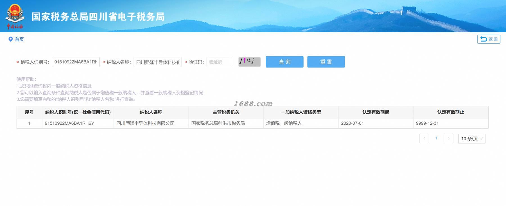Viewport: 506px width, 206px height.
Task: Select cell 四川熙隆半导体科技有限公司 in table
Action: tap(151, 123)
